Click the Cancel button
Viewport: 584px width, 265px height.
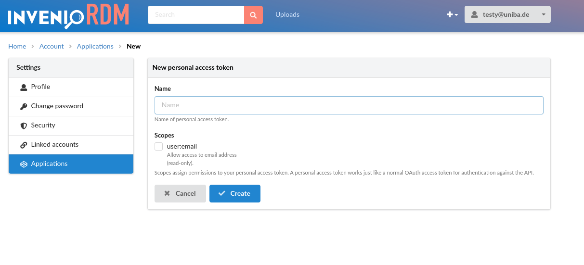point(180,193)
